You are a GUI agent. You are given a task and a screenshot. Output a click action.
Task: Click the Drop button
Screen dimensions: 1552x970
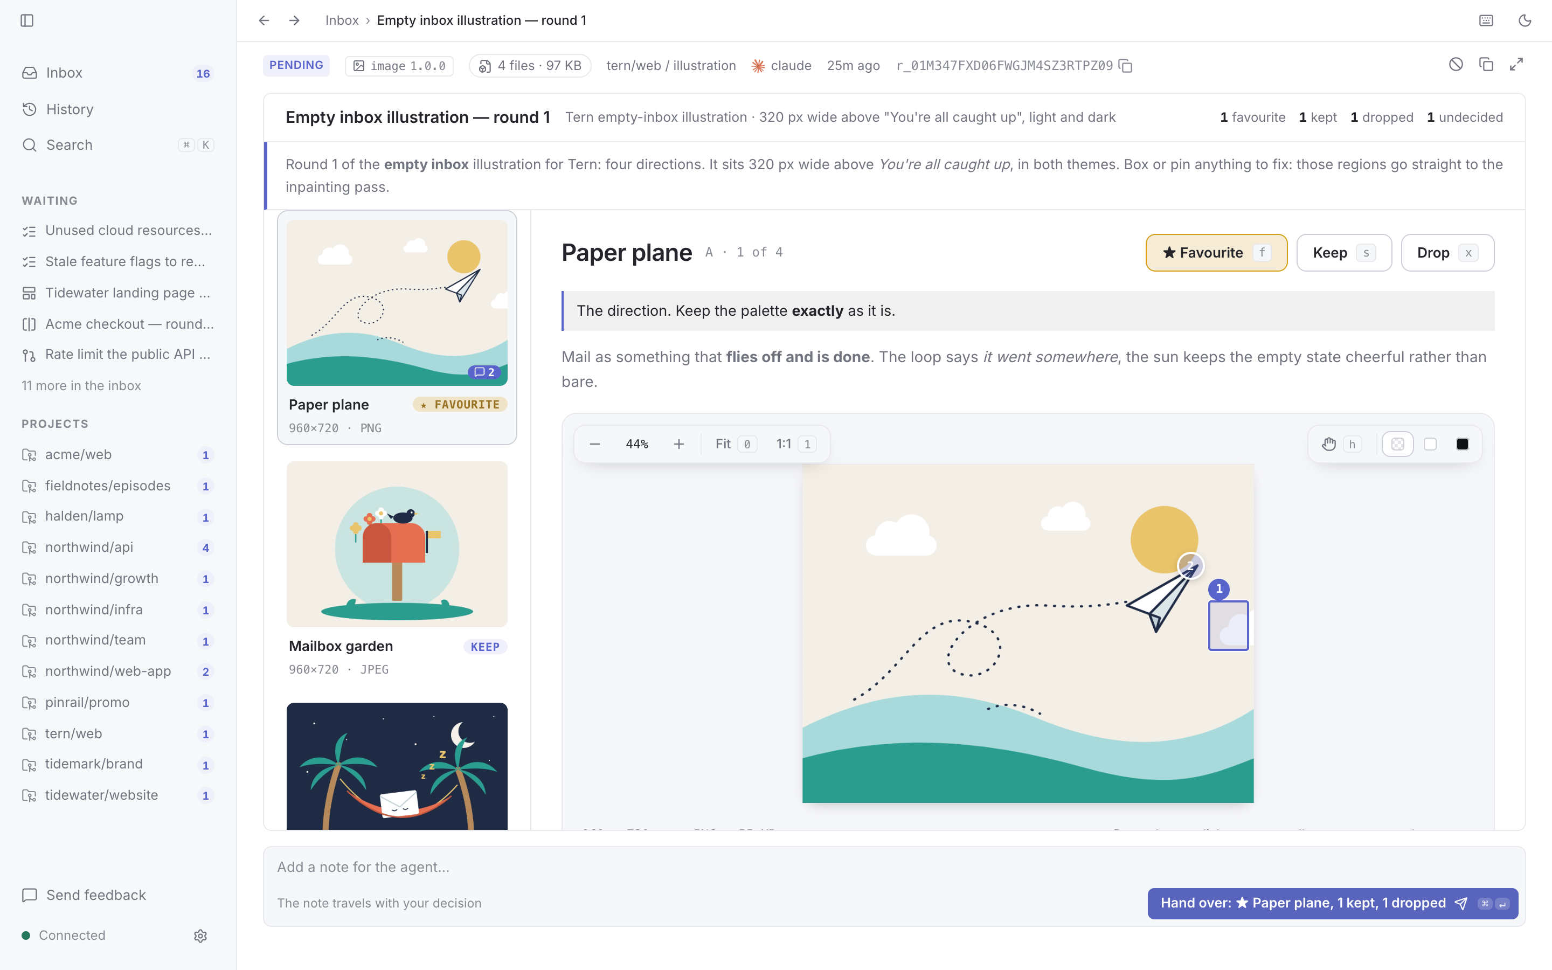(x=1447, y=253)
